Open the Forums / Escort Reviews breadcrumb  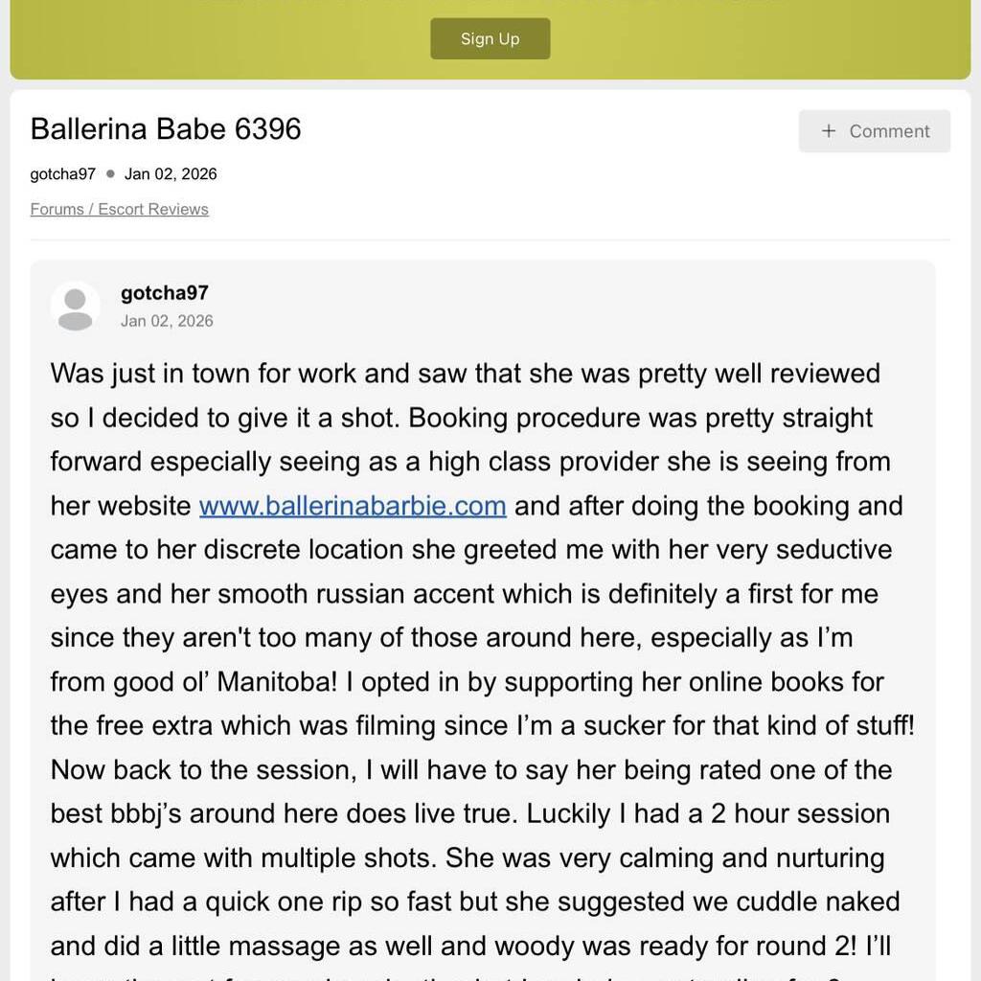119,209
